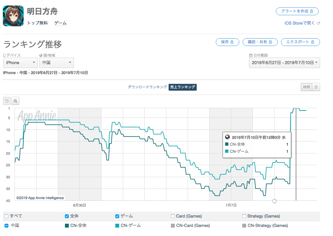Click the 購読・共有 button

tap(260, 42)
